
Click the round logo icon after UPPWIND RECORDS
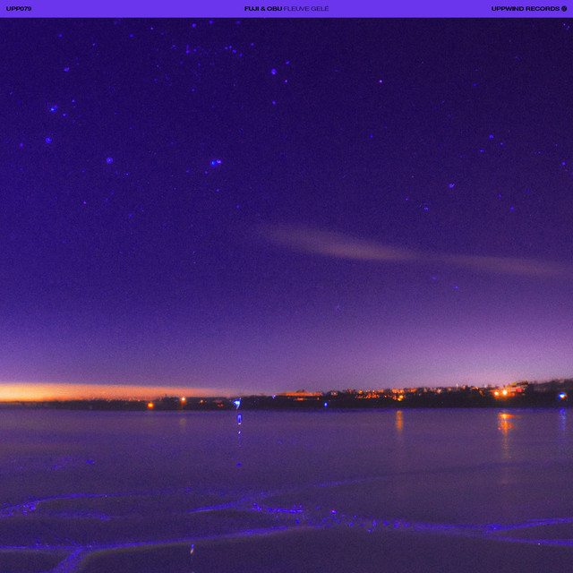(564, 8)
